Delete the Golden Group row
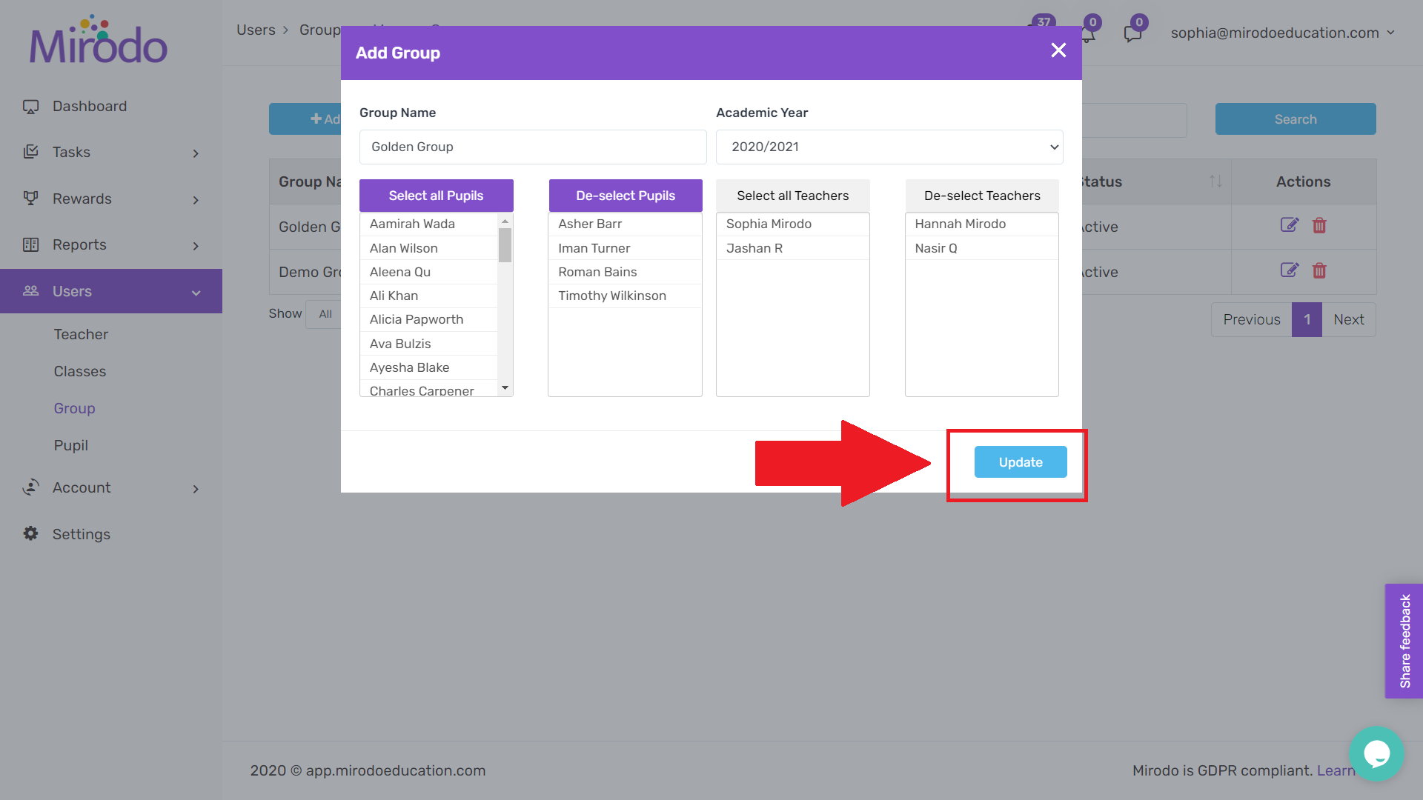Viewport: 1423px width, 800px height. pos(1319,225)
